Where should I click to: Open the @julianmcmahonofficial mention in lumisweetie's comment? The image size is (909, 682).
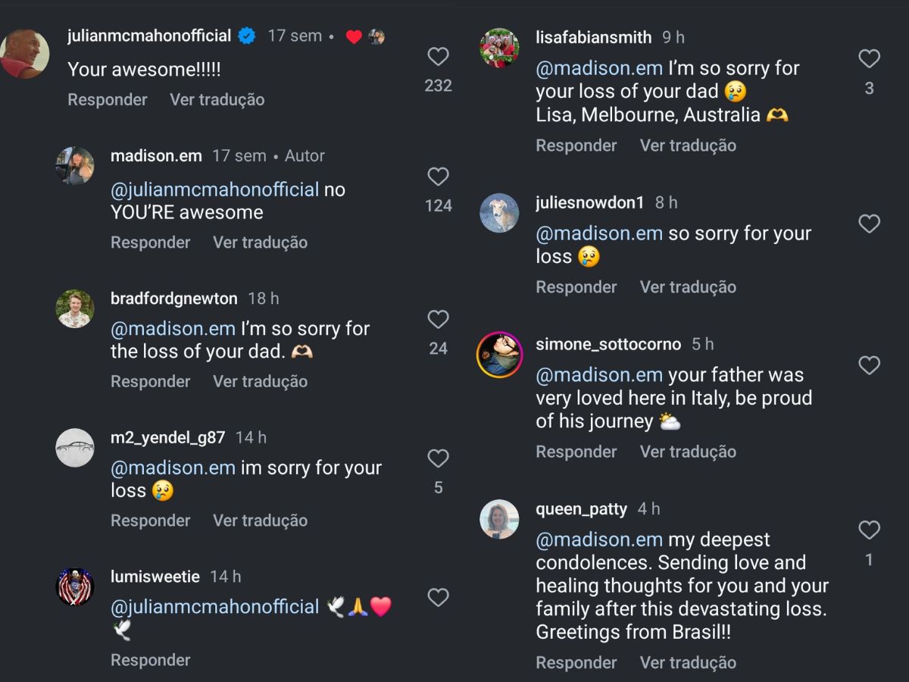coord(215,607)
